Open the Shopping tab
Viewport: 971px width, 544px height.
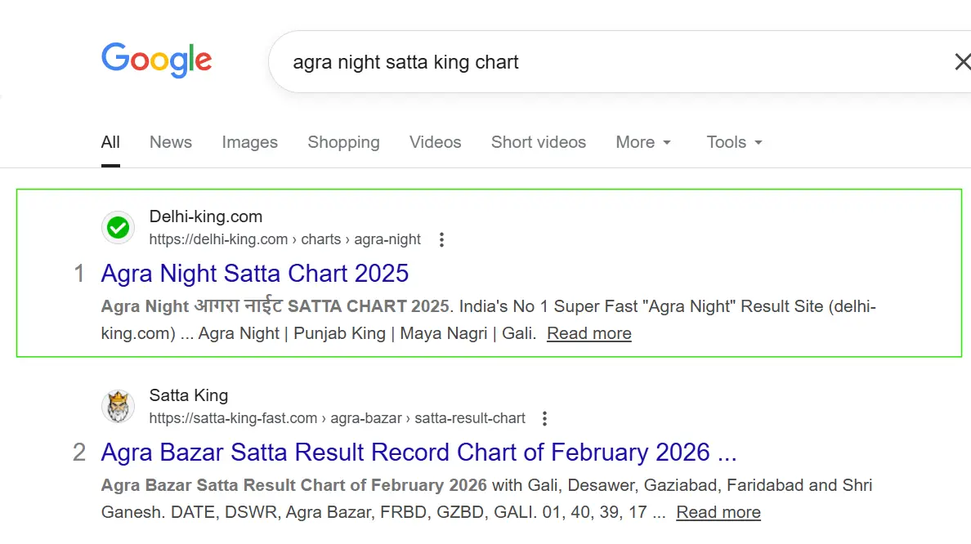(x=343, y=142)
